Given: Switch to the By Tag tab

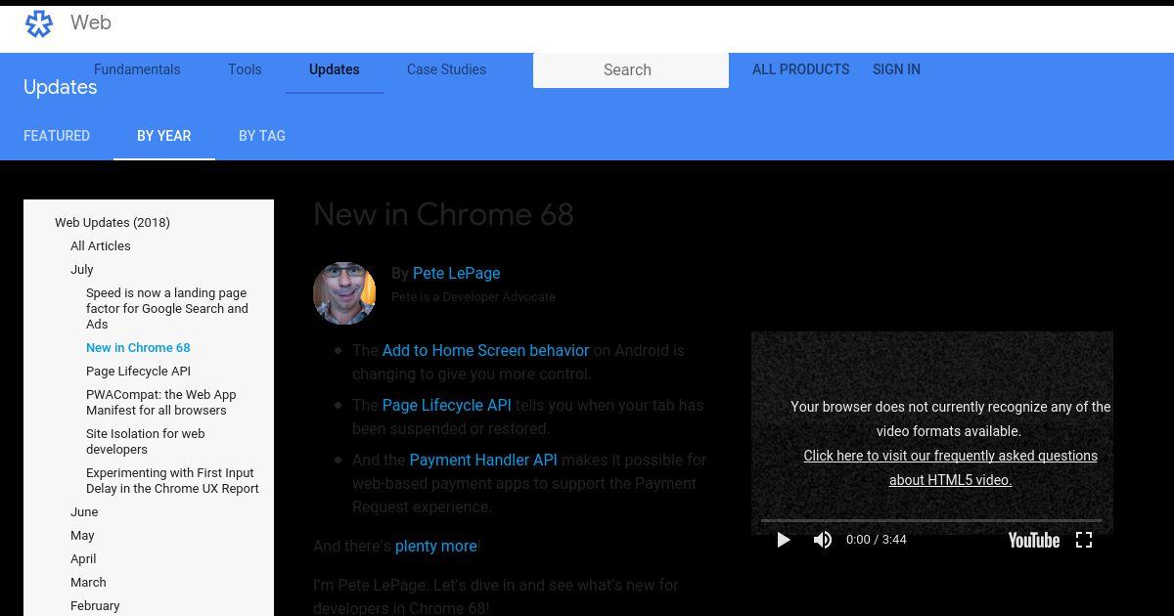Looking at the screenshot, I should pyautogui.click(x=262, y=136).
